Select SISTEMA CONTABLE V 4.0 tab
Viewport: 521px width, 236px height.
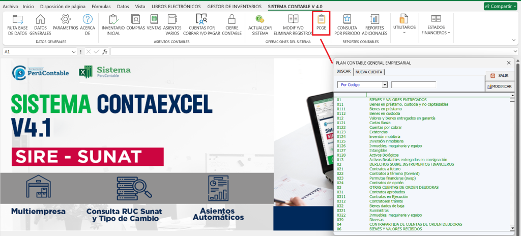pyautogui.click(x=295, y=6)
